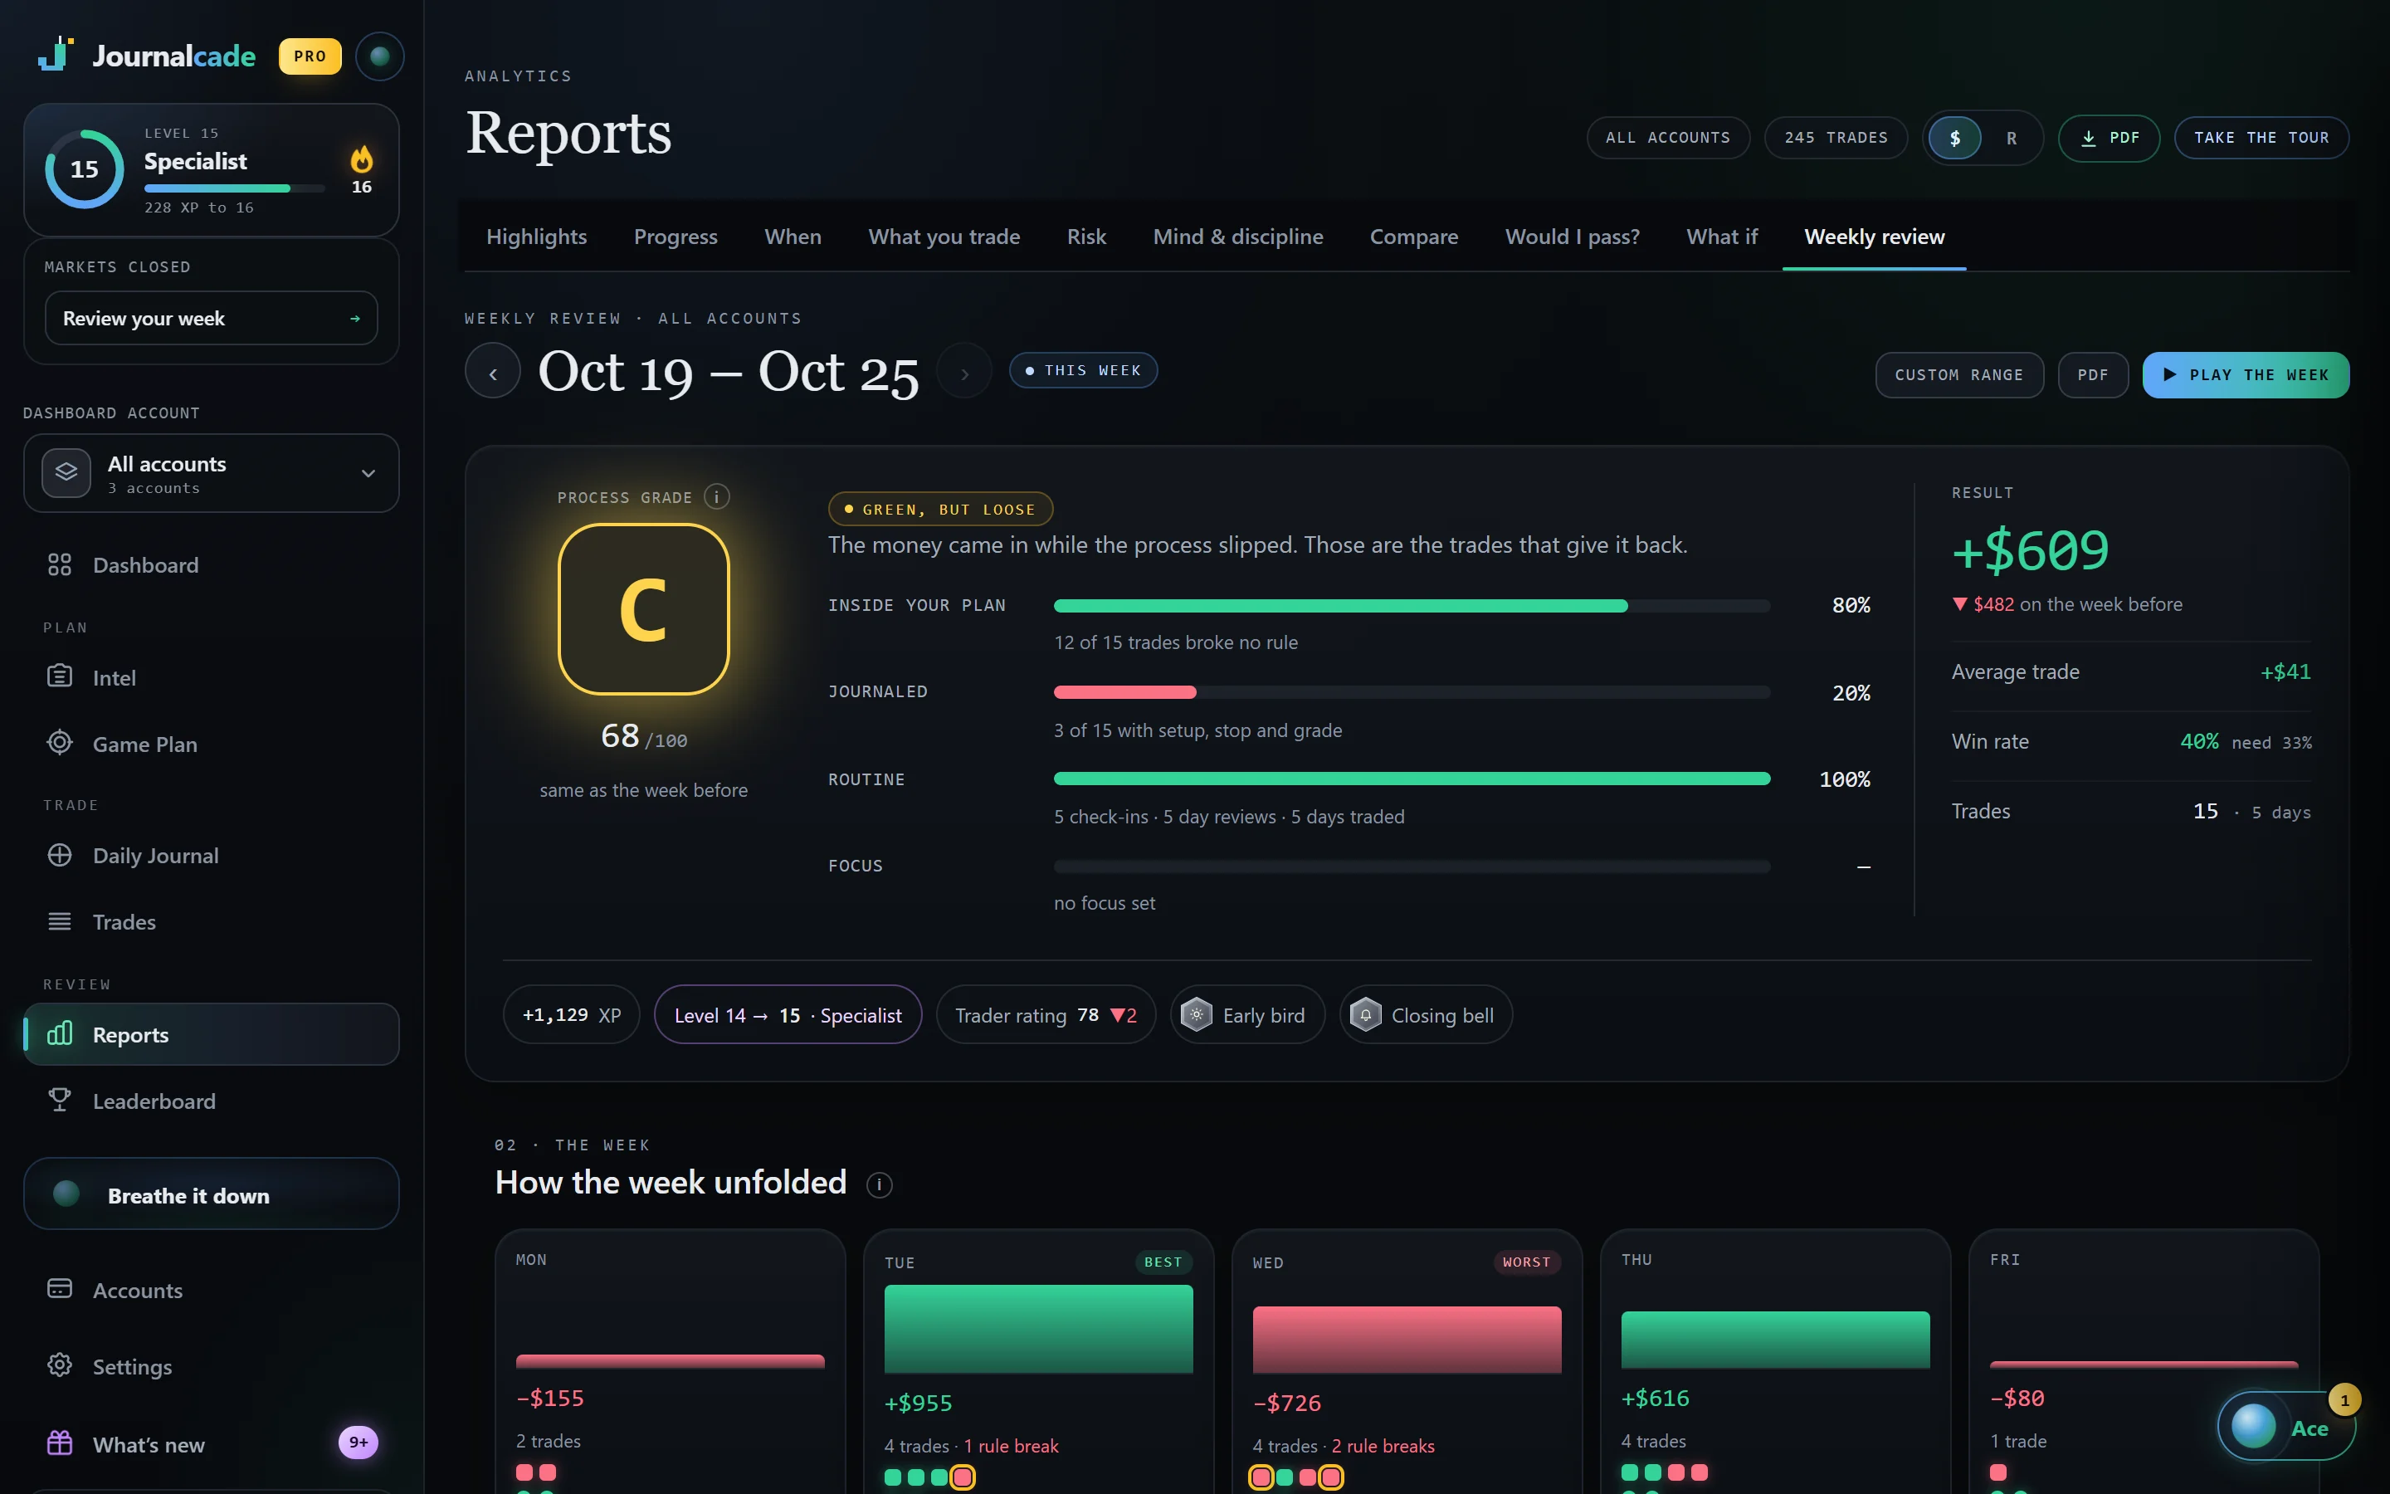This screenshot has height=1494, width=2390.
Task: Click the streak flame icon
Action: (x=362, y=159)
